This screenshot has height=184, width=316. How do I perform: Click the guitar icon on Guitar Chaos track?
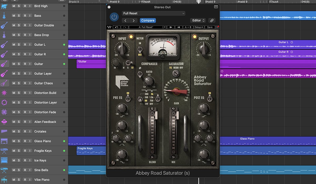coord(4,83)
